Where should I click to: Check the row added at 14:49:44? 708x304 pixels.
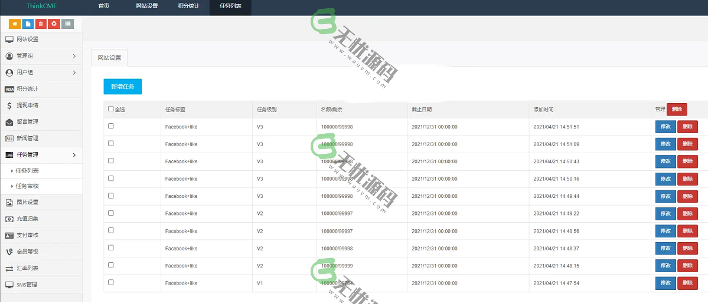(111, 196)
